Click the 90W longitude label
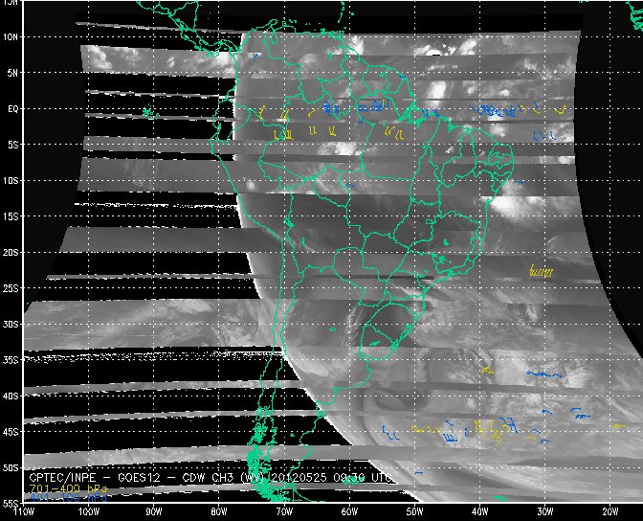 154,511
